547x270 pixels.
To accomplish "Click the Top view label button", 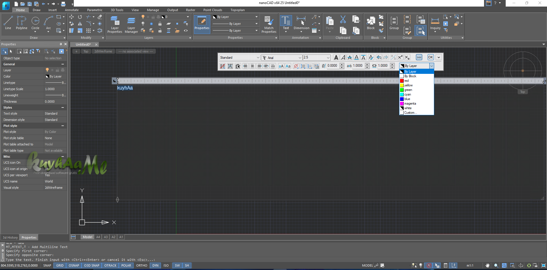I will pos(86,51).
